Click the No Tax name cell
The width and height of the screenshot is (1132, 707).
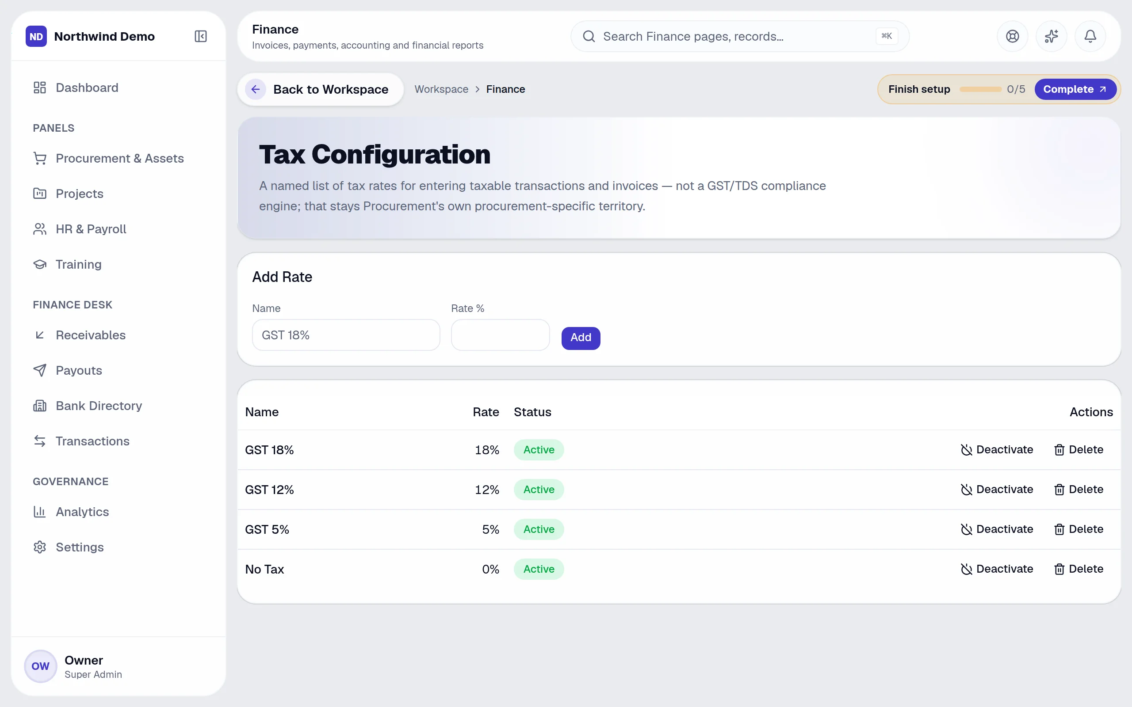tap(264, 569)
